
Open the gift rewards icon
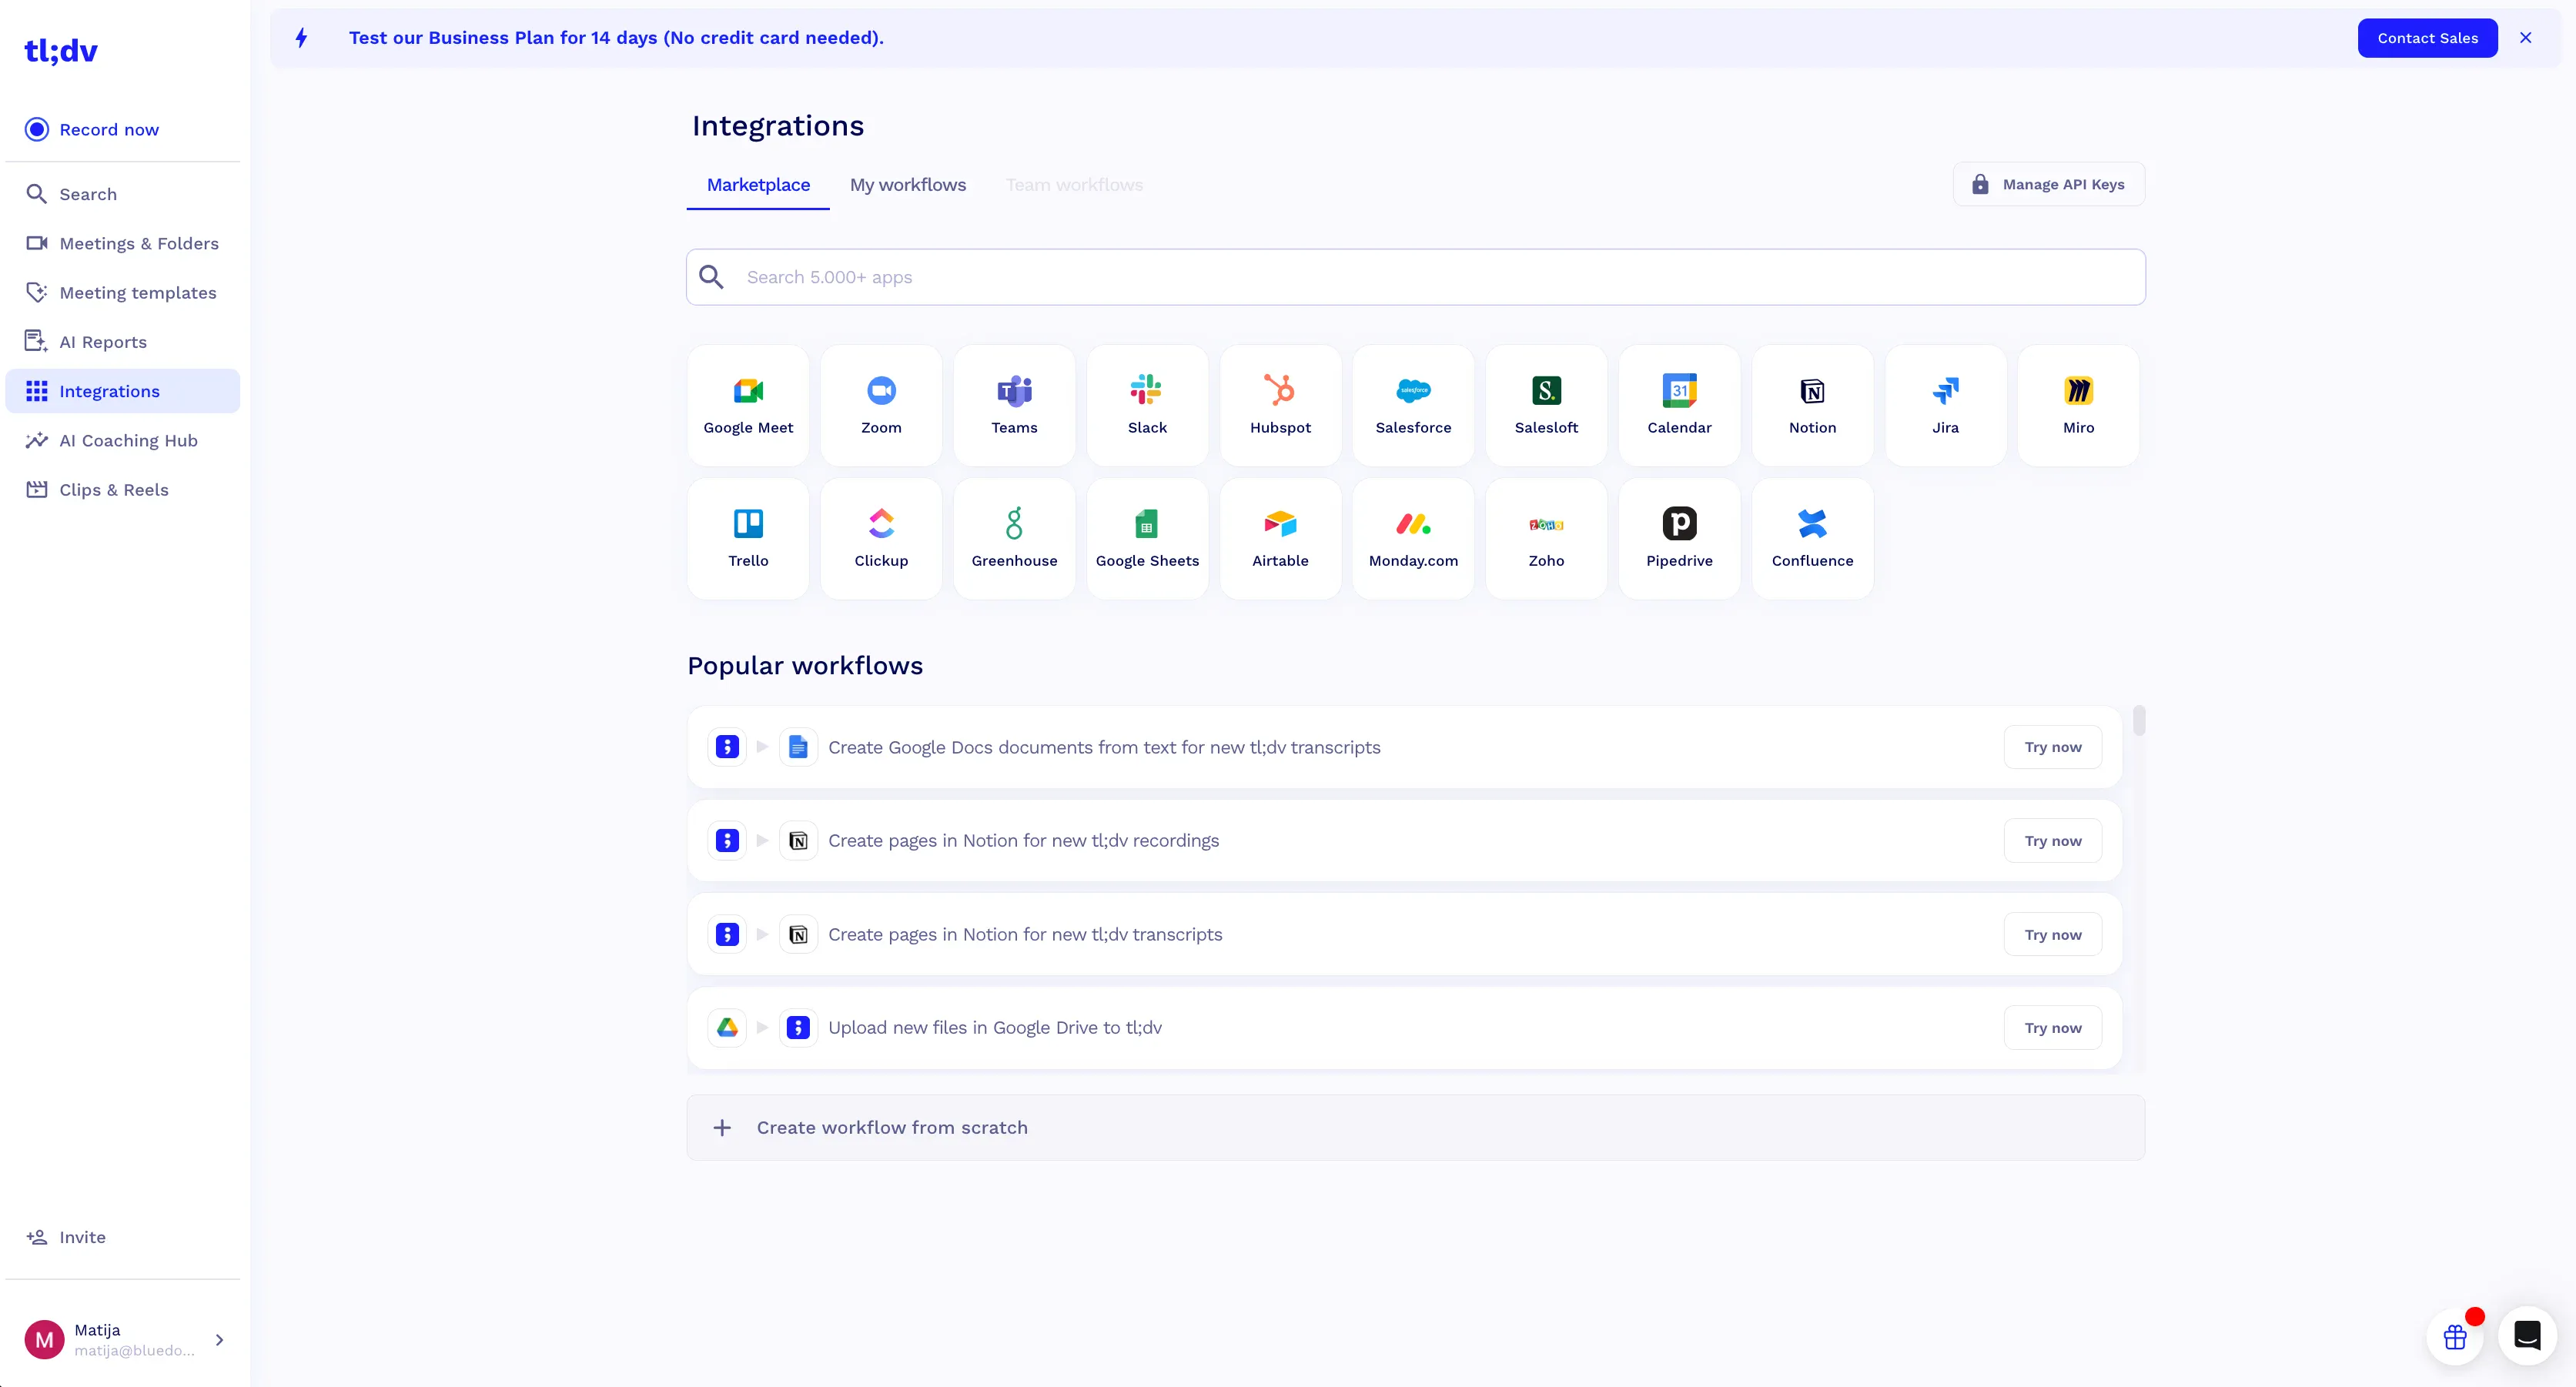tap(2455, 1336)
